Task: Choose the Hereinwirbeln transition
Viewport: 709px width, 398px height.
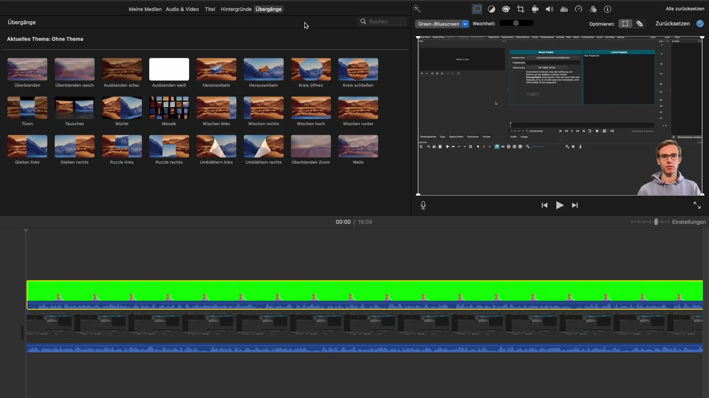Action: pos(216,69)
